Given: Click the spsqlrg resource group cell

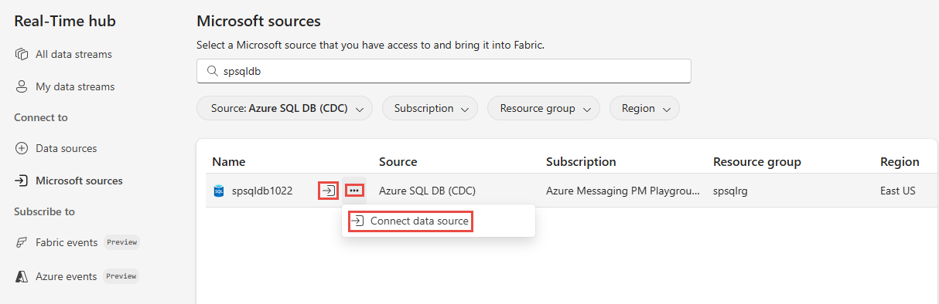Looking at the screenshot, I should pos(730,191).
